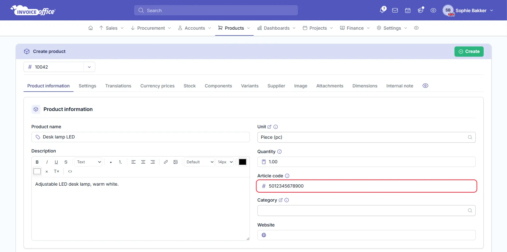Open Unit external edit link icon
This screenshot has width=507, height=252.
269,127
